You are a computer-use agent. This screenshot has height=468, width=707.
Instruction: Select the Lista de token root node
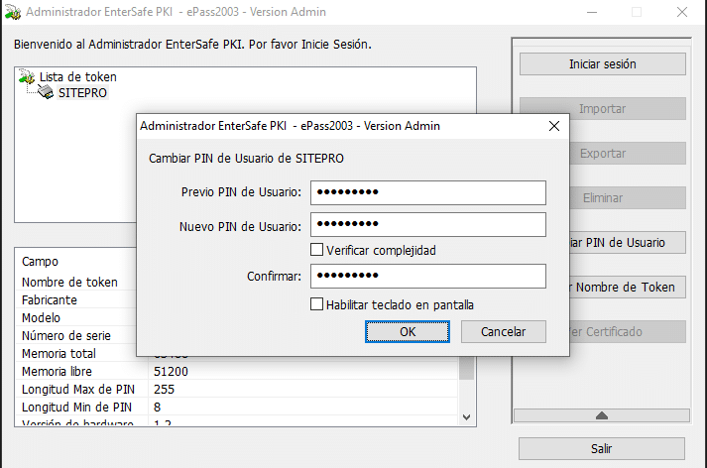(78, 77)
